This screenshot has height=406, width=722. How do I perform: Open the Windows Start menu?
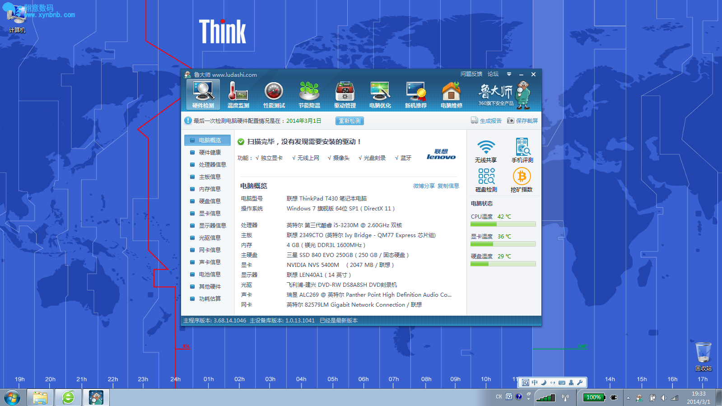pos(12,398)
